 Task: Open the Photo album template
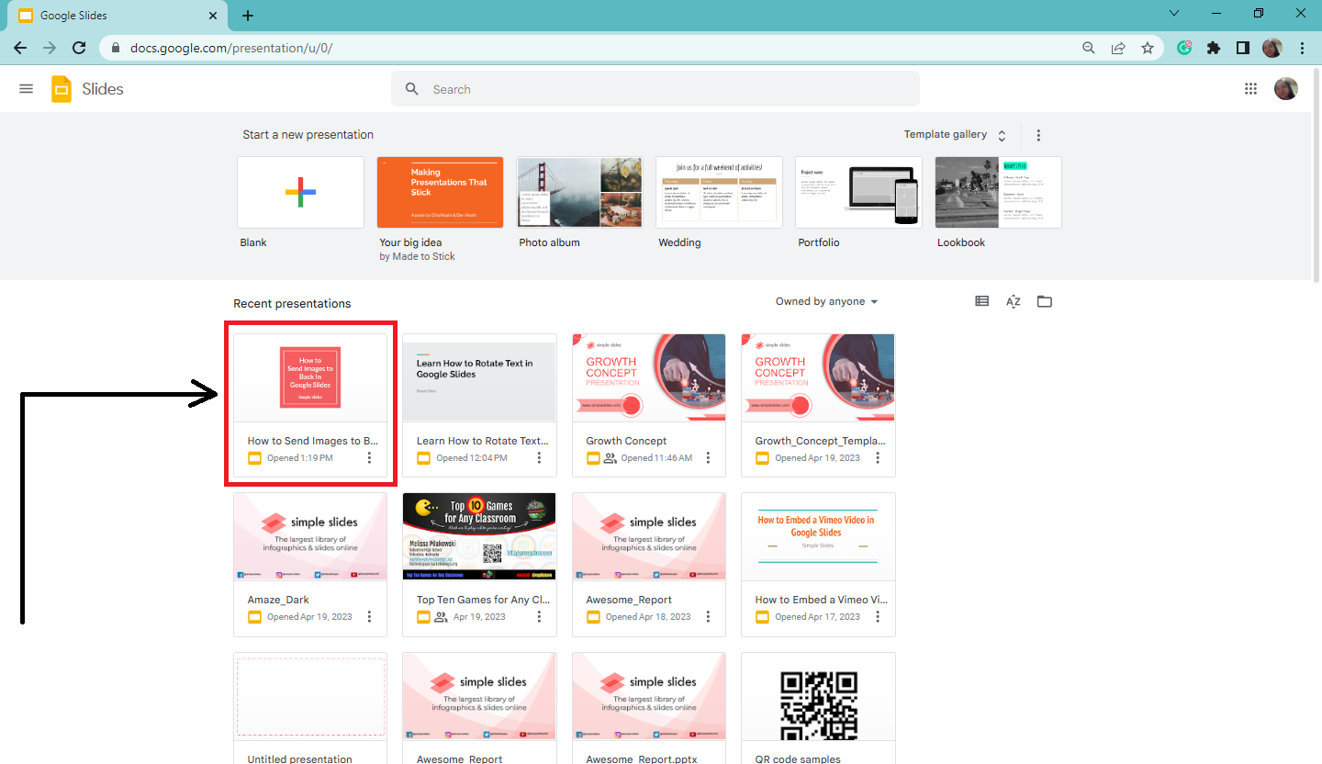pyautogui.click(x=578, y=192)
